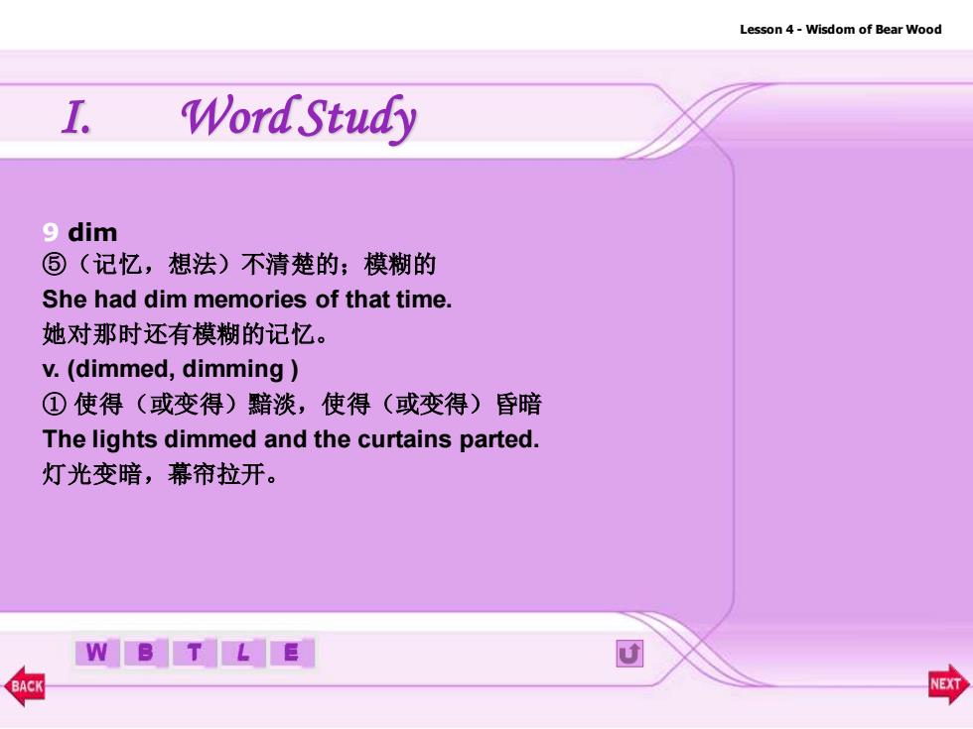Image resolution: width=973 pixels, height=729 pixels.
Task: Click the red NEXT arrow
Action: (949, 684)
